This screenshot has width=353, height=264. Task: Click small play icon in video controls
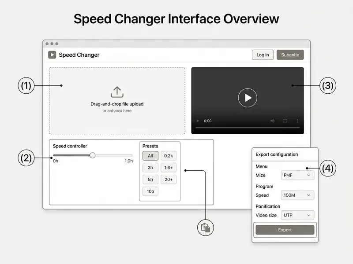point(198,121)
